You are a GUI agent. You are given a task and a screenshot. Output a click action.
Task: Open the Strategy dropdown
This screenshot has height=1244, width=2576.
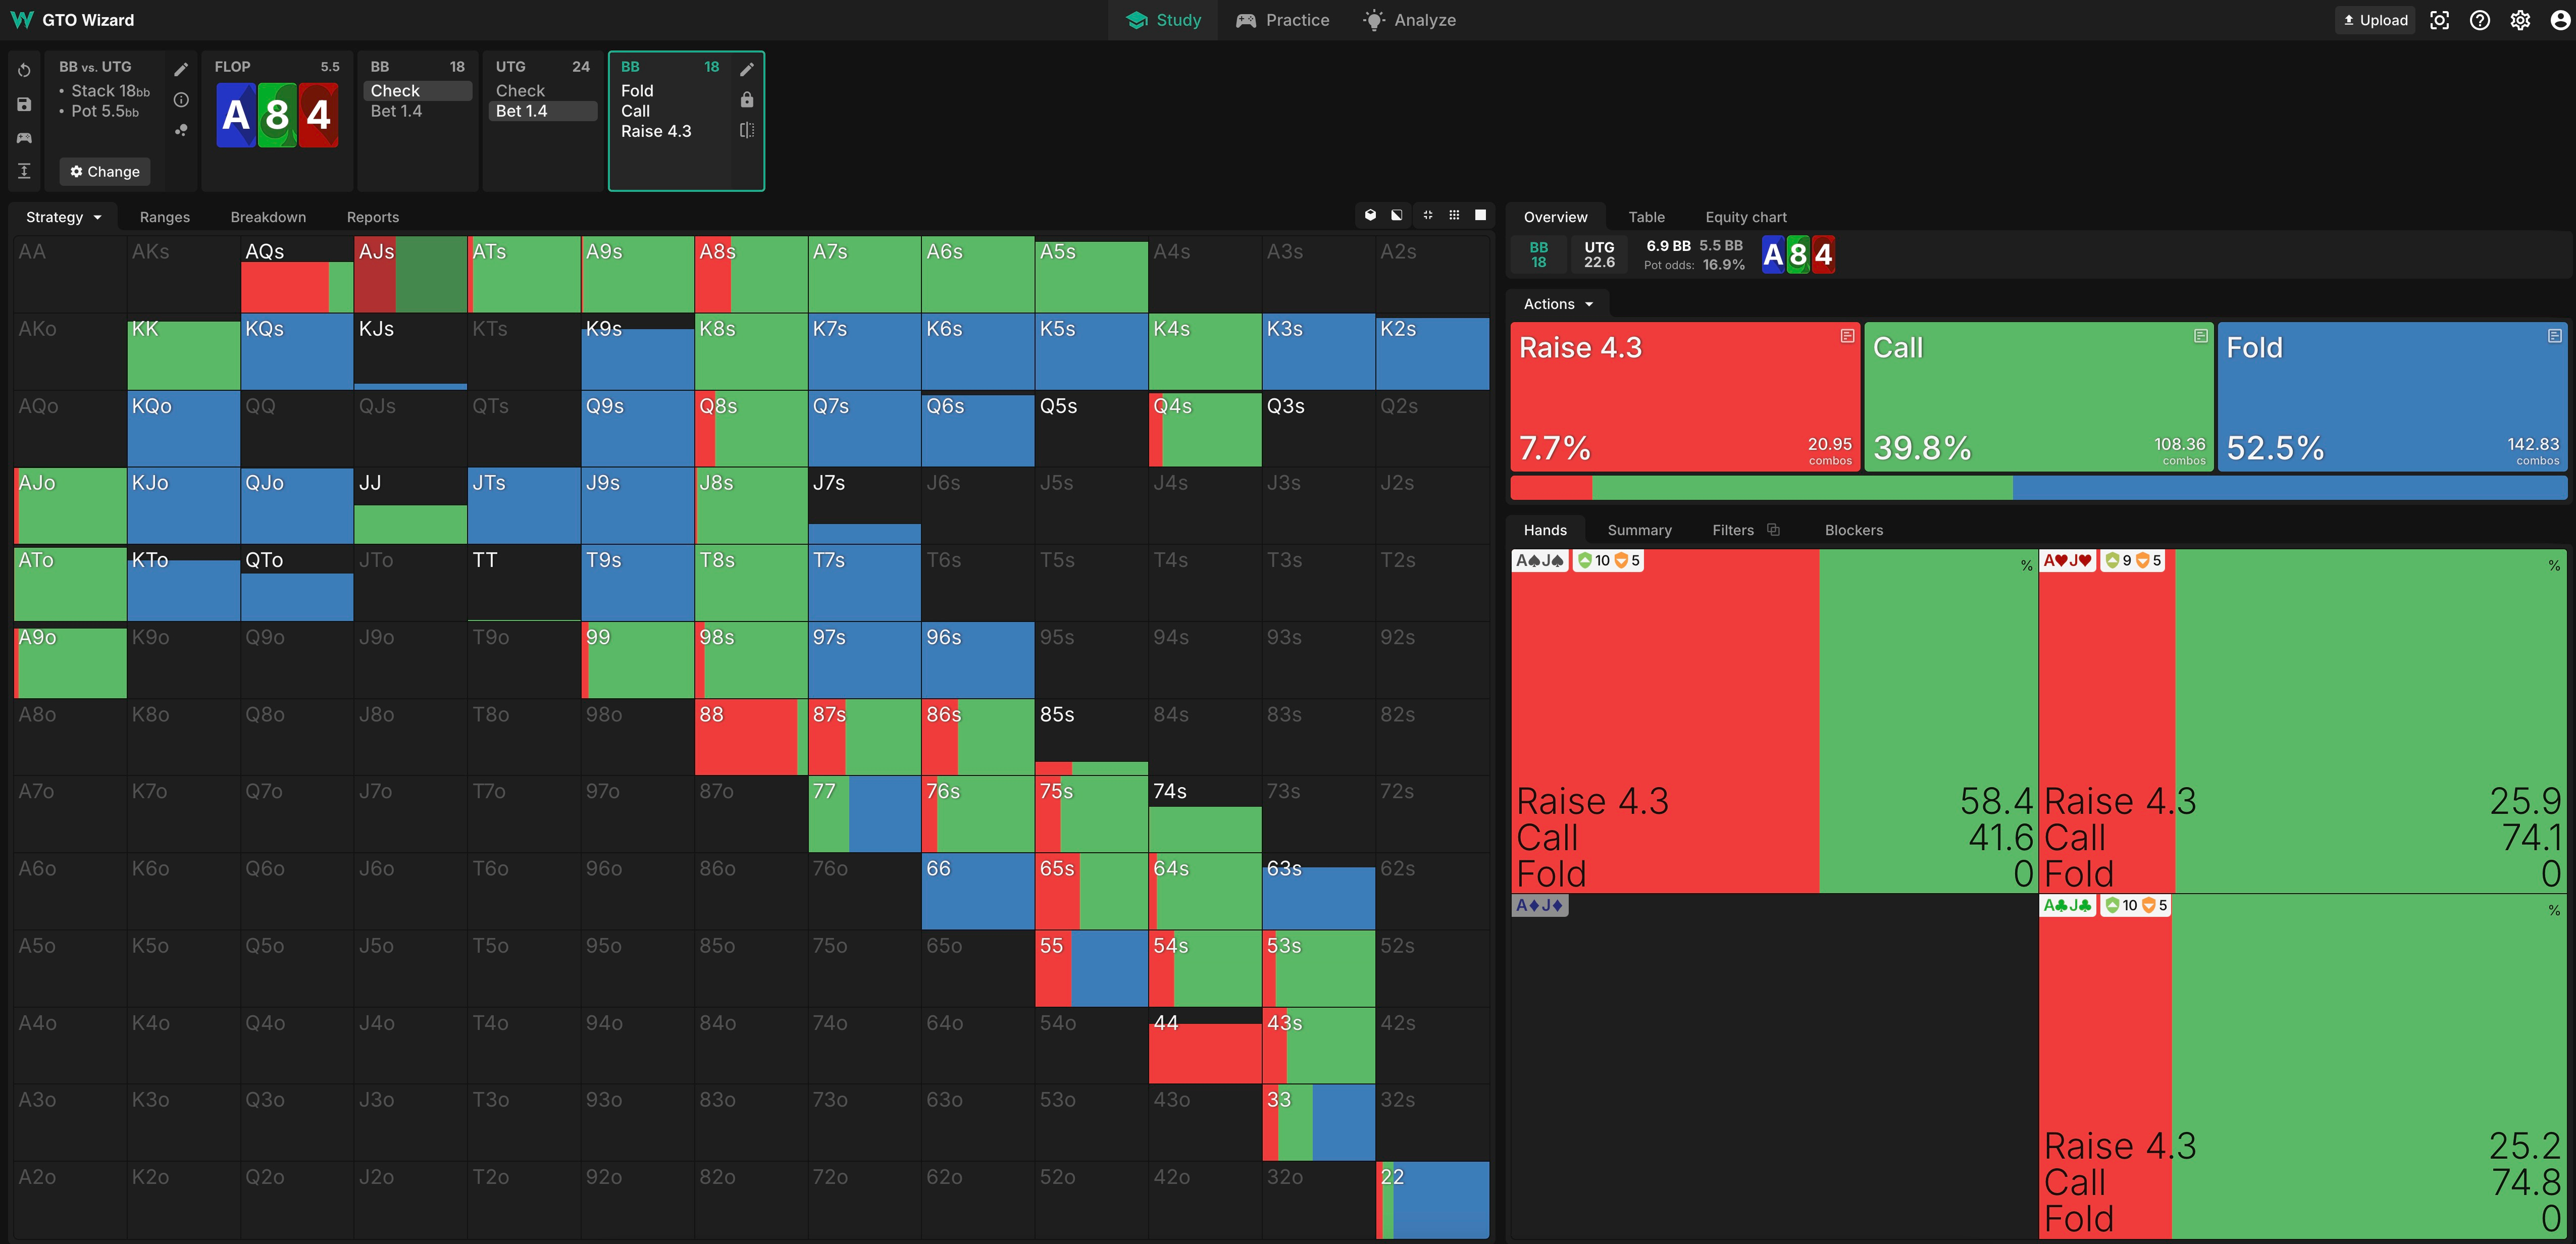(63, 217)
